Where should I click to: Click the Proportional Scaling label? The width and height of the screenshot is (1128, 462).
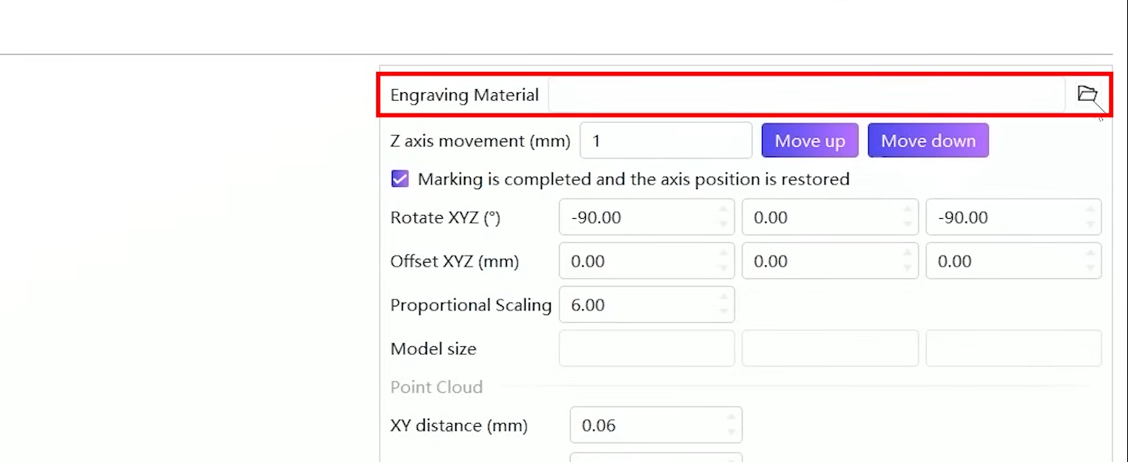point(471,305)
